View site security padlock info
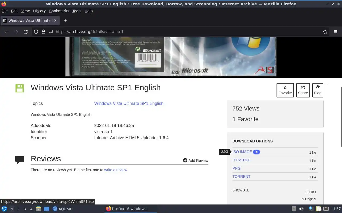Viewport: 342px width, 213px height. click(44, 32)
